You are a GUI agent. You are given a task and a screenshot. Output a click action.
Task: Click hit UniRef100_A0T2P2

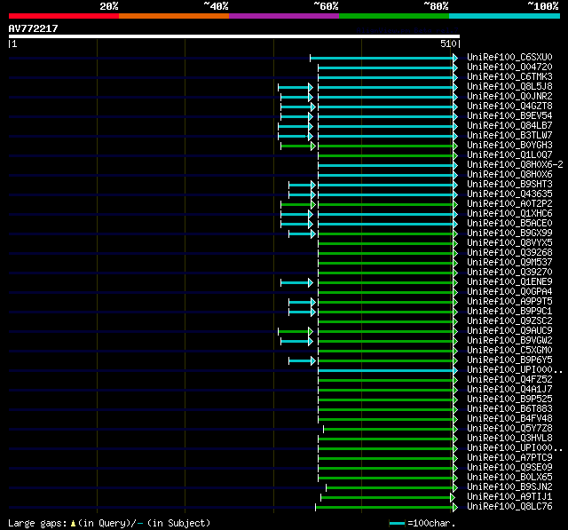[509, 204]
